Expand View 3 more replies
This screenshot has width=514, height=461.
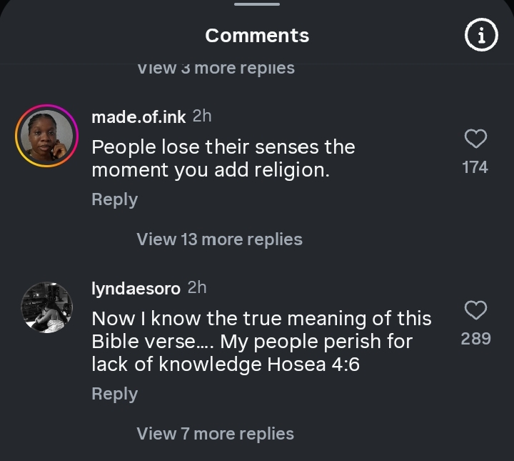click(x=215, y=69)
